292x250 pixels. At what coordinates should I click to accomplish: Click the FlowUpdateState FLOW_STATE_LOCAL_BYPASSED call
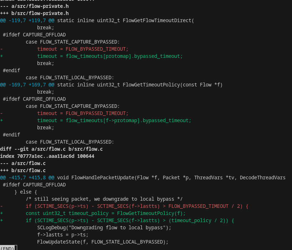click(x=102, y=242)
